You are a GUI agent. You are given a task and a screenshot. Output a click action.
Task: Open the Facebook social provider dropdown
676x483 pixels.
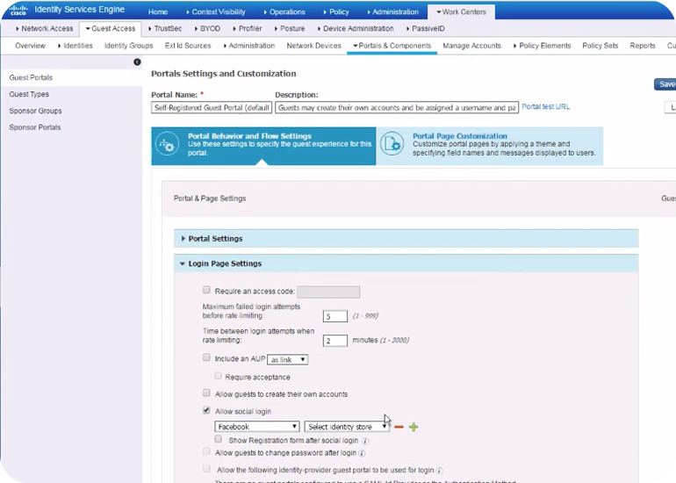pos(257,427)
